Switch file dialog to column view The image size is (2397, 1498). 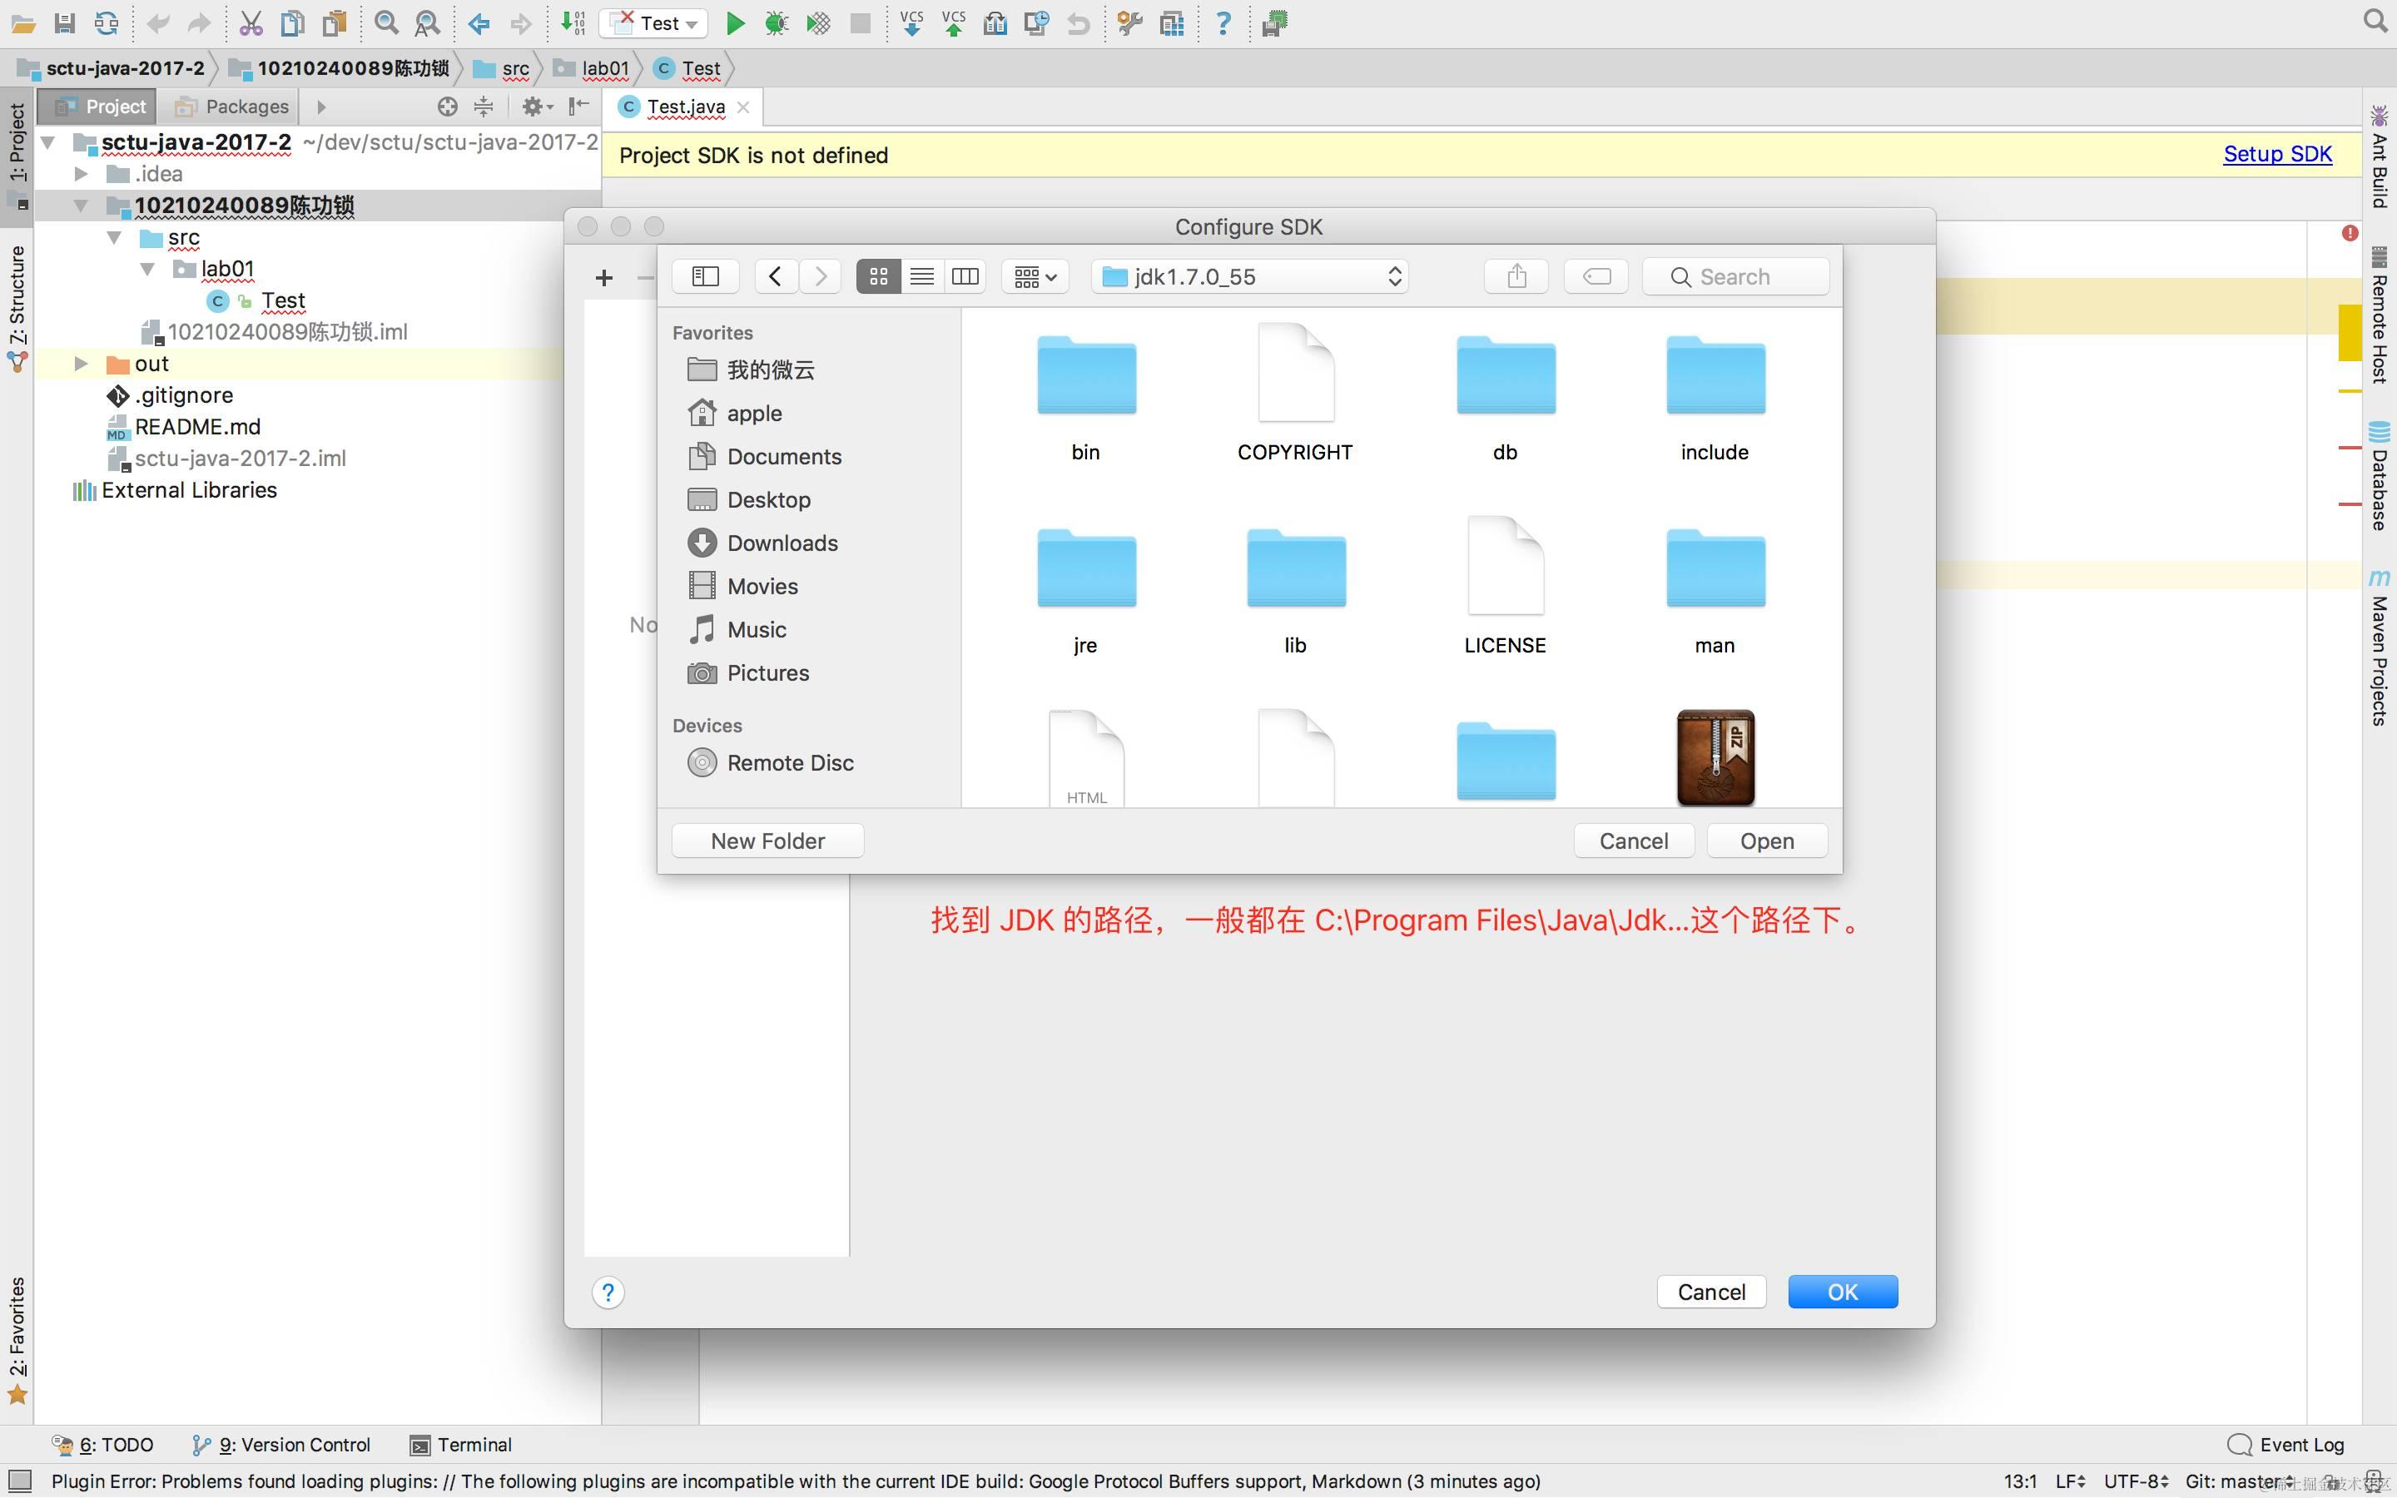(x=965, y=276)
